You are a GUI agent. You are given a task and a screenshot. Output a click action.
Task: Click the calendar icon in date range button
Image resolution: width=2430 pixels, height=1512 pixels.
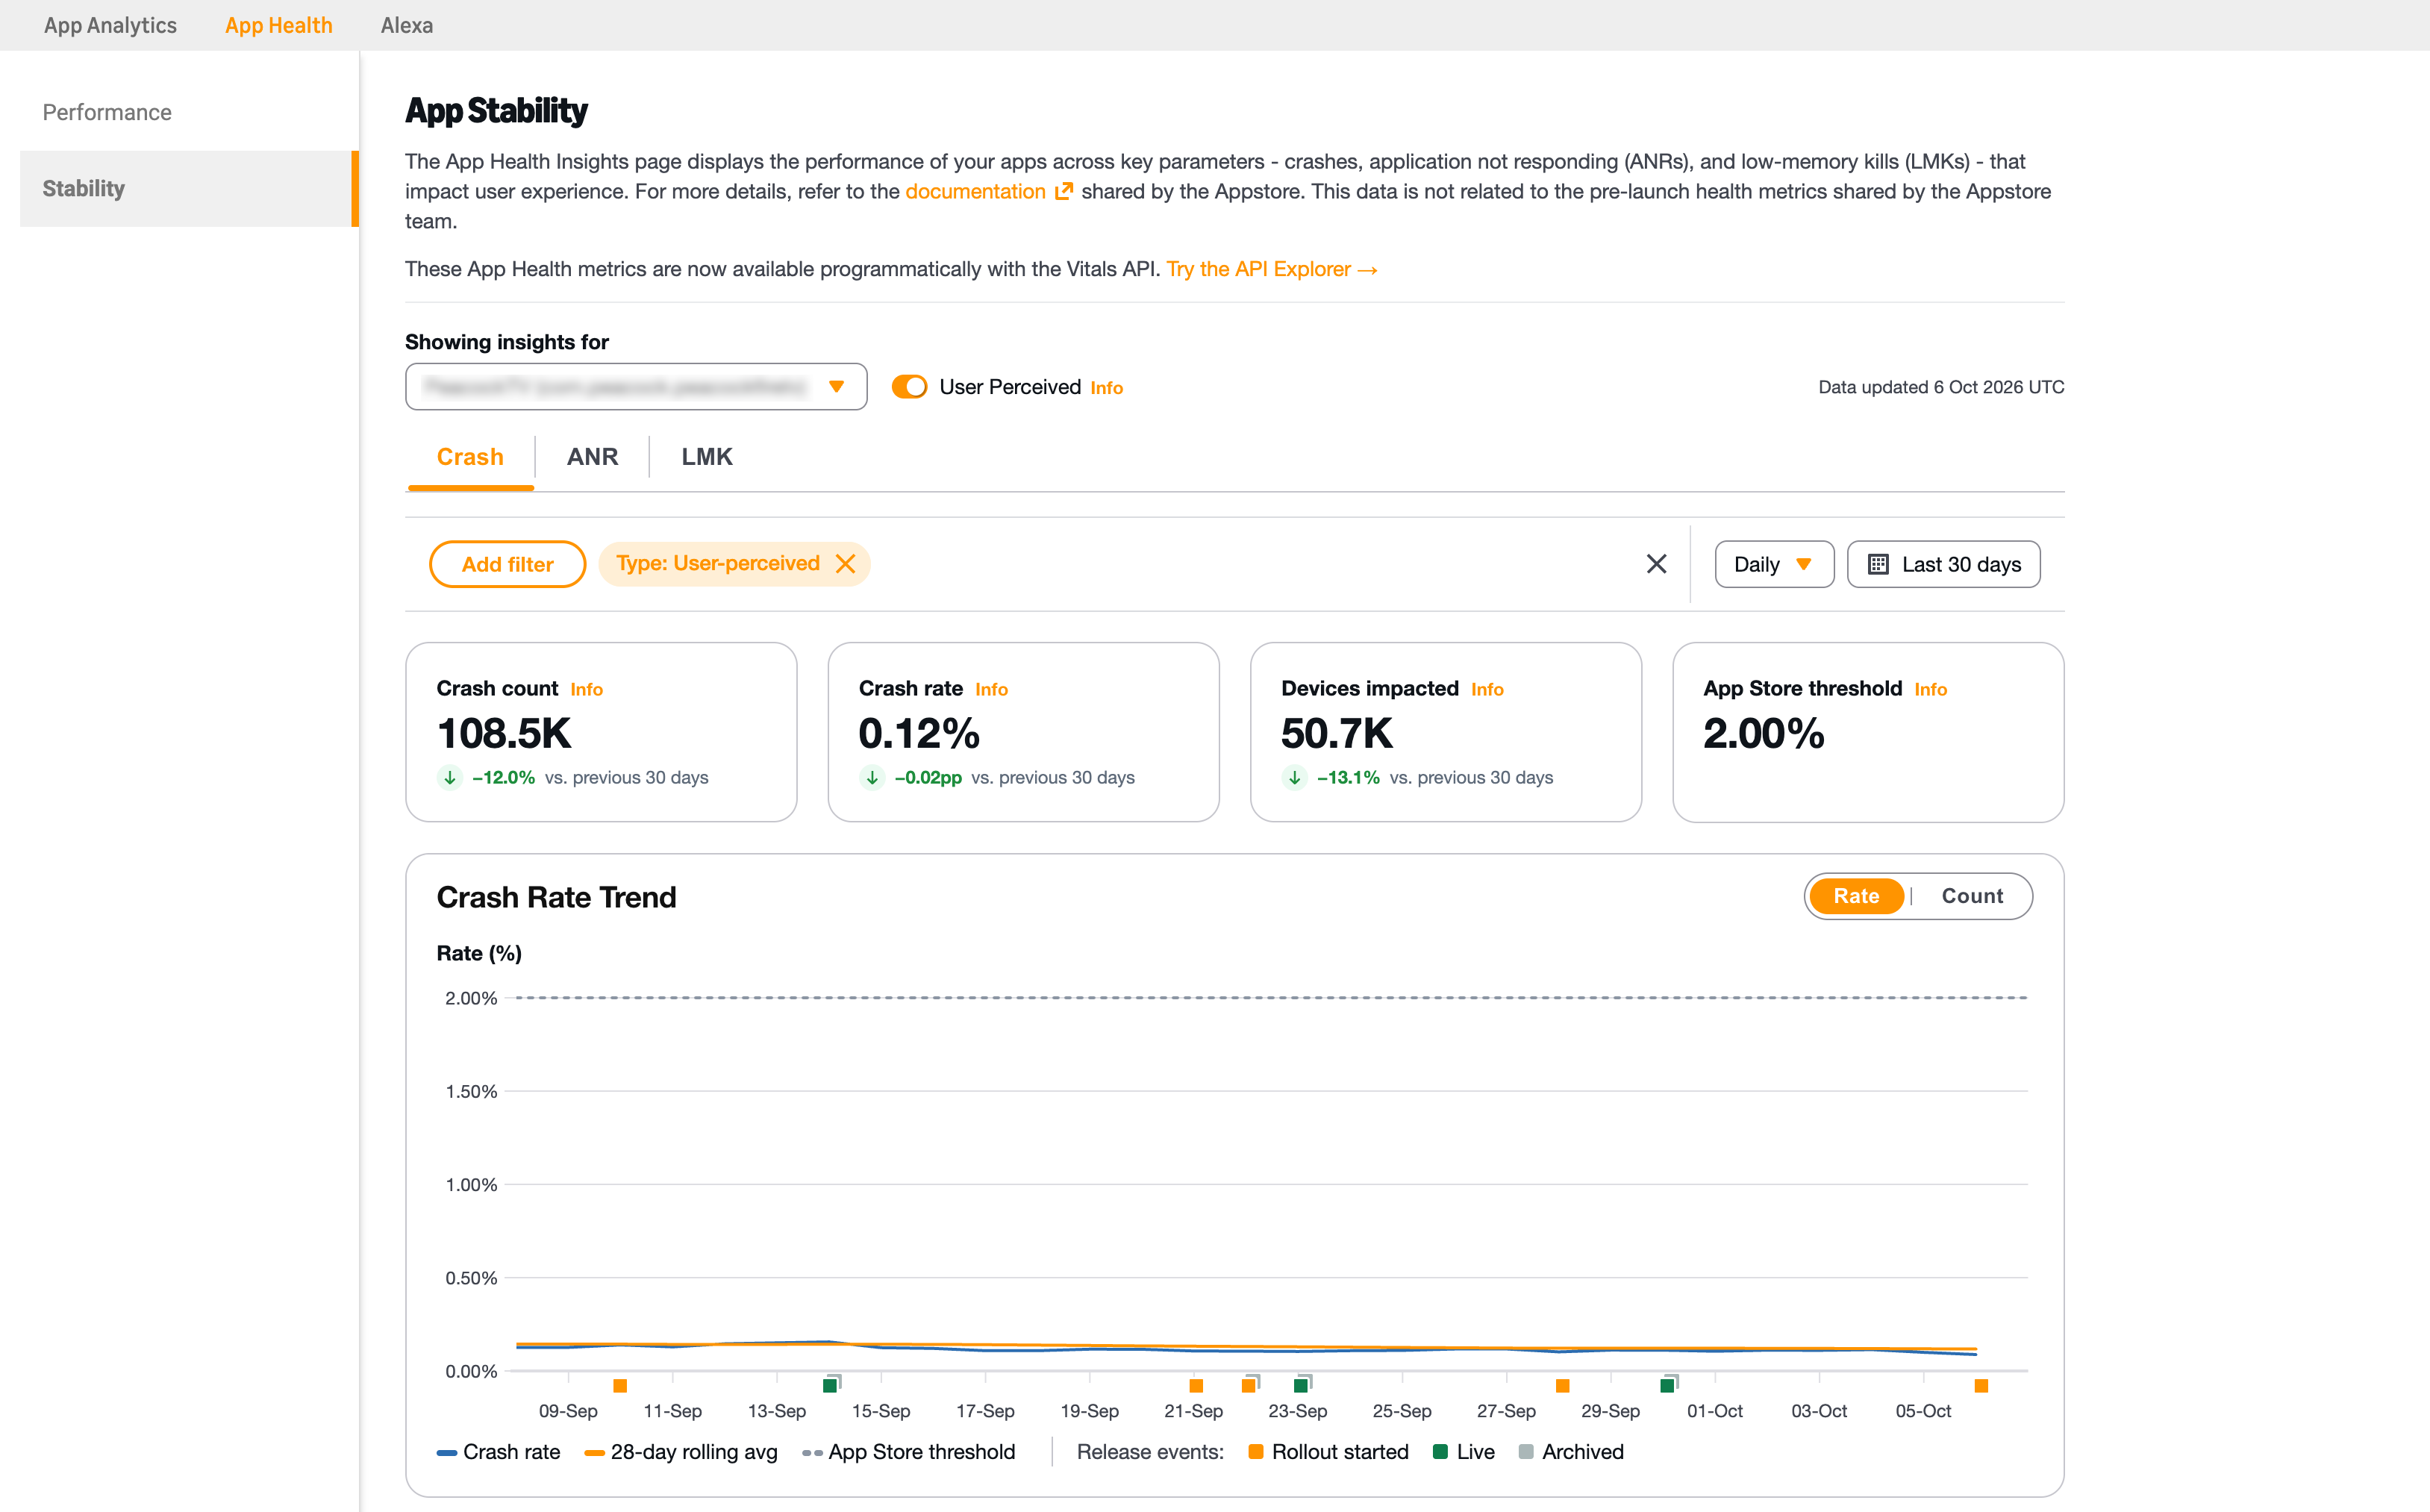pos(1878,564)
